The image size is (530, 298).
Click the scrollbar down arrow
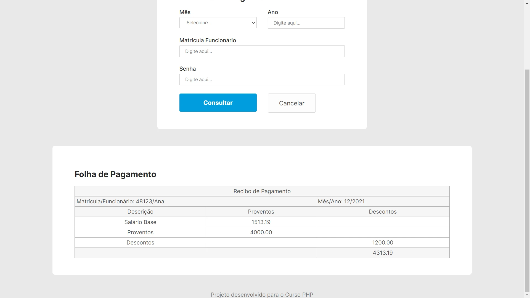click(x=527, y=295)
